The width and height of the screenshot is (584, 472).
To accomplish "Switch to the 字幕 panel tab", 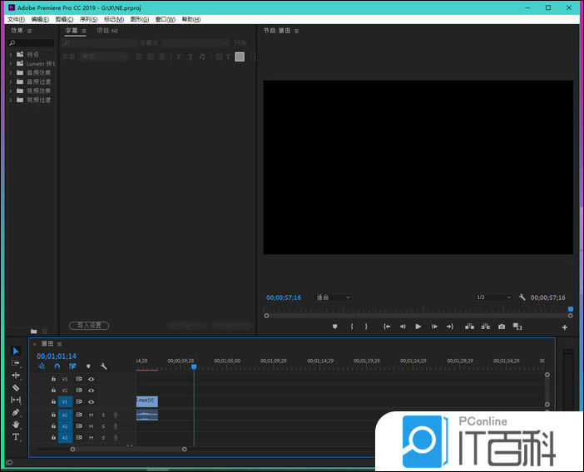I will pos(72,31).
